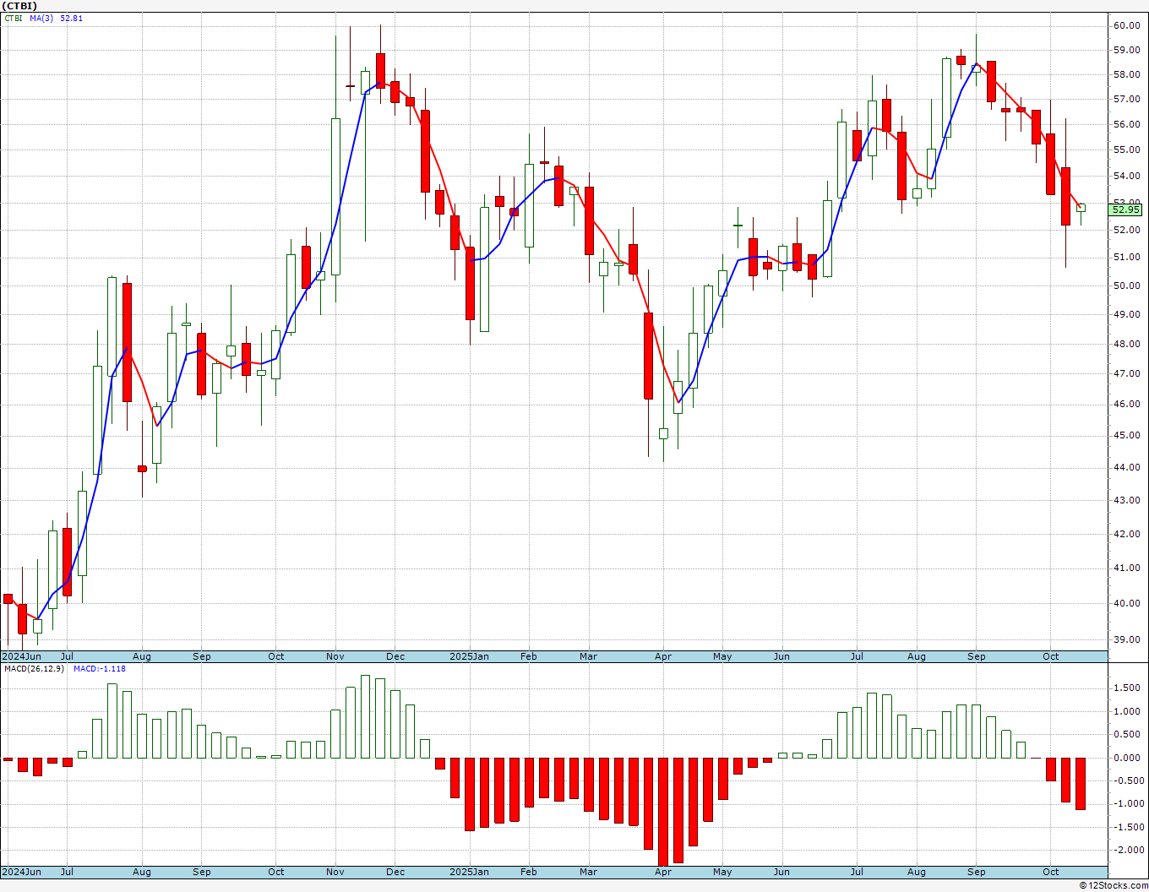Select Mar on the price chart date axis
The height and width of the screenshot is (892, 1149).
click(x=588, y=656)
